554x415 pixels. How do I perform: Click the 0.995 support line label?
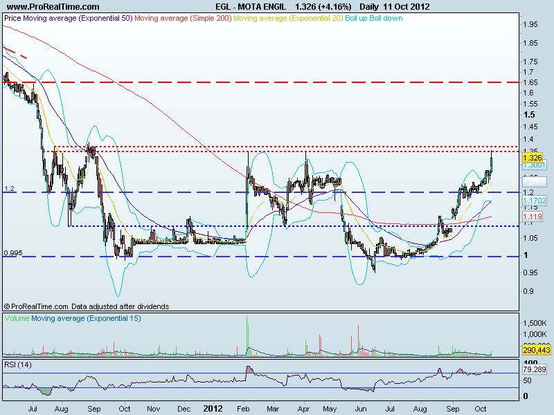(x=13, y=252)
